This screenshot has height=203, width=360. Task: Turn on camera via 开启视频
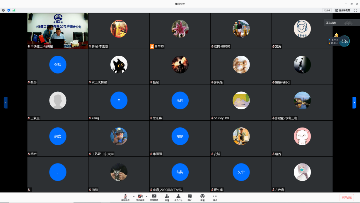140,198
